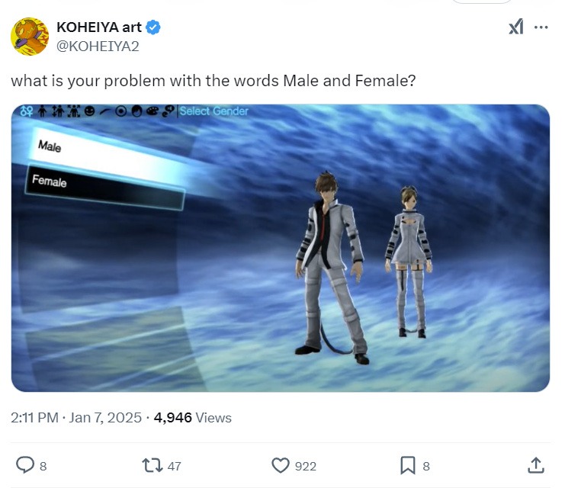This screenshot has width=565, height=488.
Task: Open the body scale figure with arrows icon
Action: pyautogui.click(x=74, y=111)
